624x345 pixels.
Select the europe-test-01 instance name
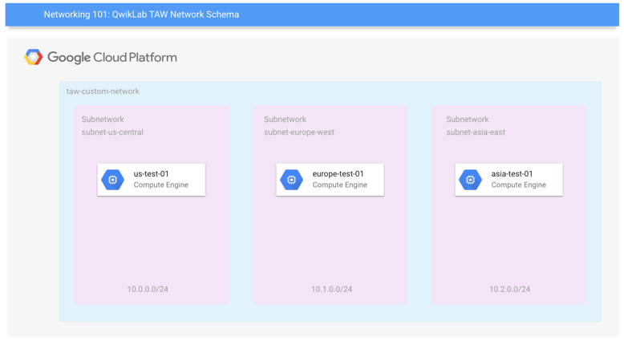pyautogui.click(x=338, y=174)
